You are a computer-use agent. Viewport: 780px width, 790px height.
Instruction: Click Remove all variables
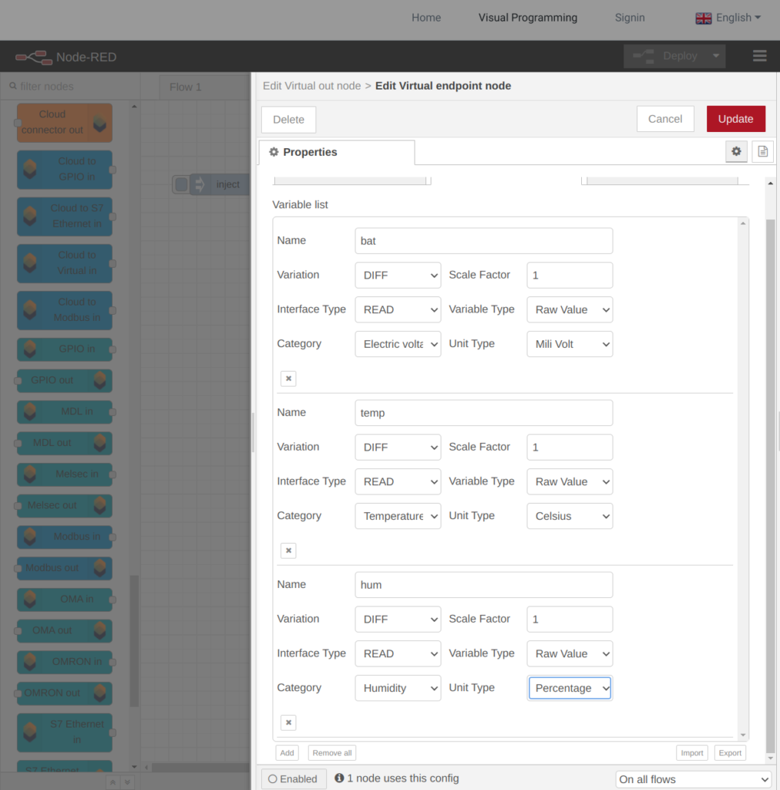tap(331, 753)
